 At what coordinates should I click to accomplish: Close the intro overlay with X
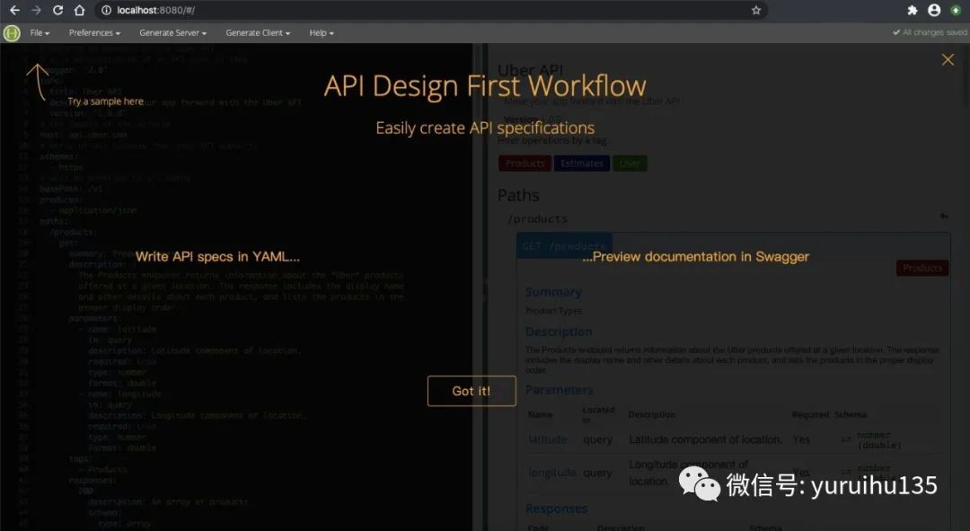[948, 59]
